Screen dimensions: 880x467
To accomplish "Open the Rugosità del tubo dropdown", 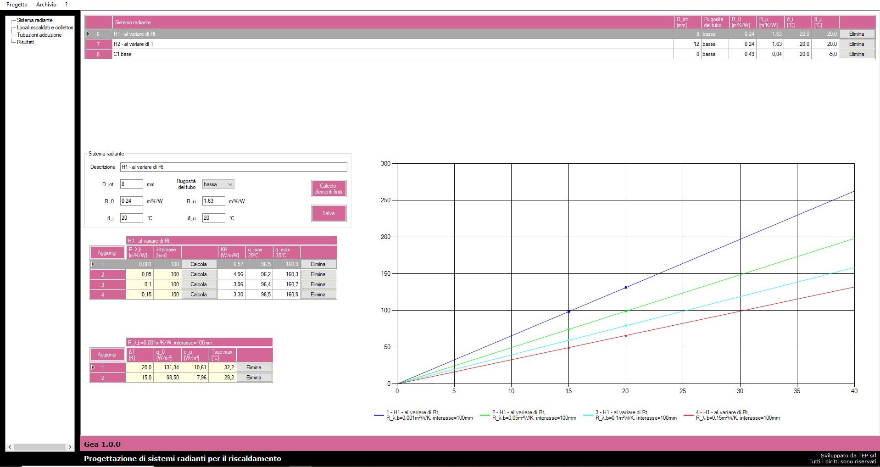I will pyautogui.click(x=218, y=184).
